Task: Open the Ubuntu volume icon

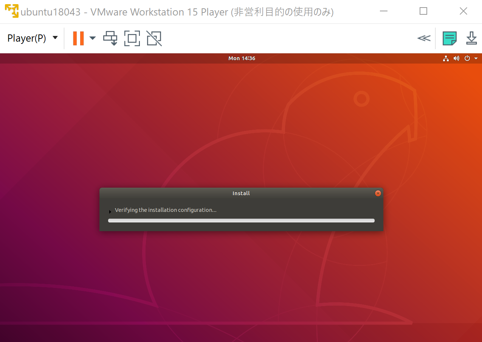Action: coord(456,58)
